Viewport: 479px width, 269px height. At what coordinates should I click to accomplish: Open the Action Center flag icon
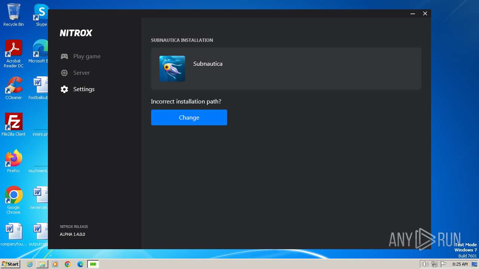(x=443, y=264)
